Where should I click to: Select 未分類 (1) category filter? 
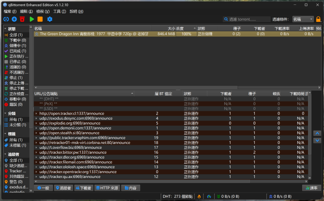point(16,125)
